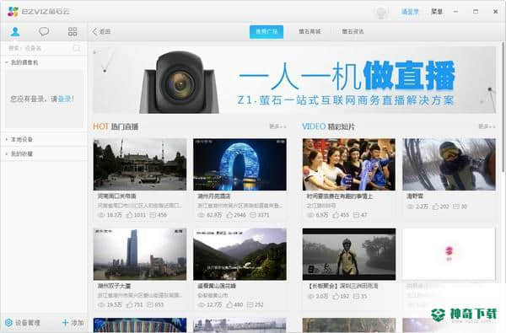
Task: Click the like thumb icon showing 1031
Action: click(x=129, y=215)
